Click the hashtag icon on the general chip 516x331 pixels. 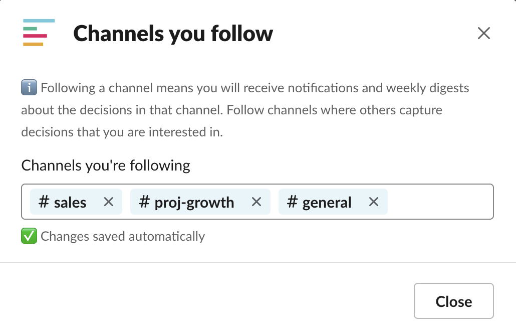292,202
